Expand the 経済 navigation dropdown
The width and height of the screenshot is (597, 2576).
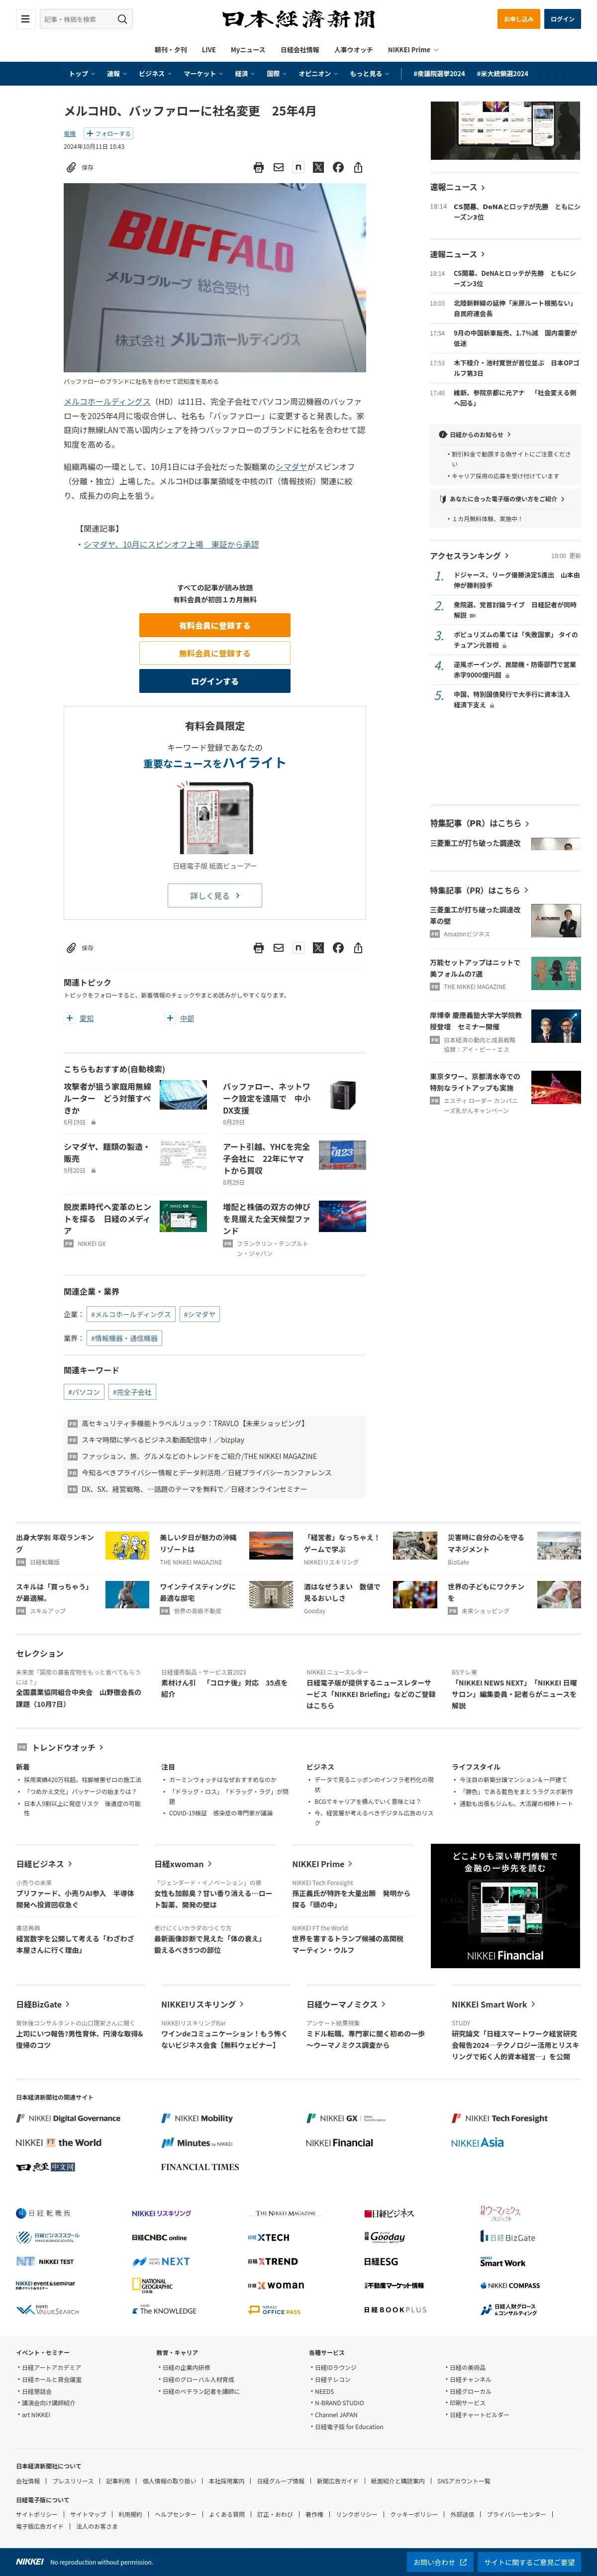coord(244,74)
